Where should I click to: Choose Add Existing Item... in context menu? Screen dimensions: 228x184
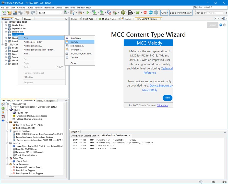click(33, 46)
